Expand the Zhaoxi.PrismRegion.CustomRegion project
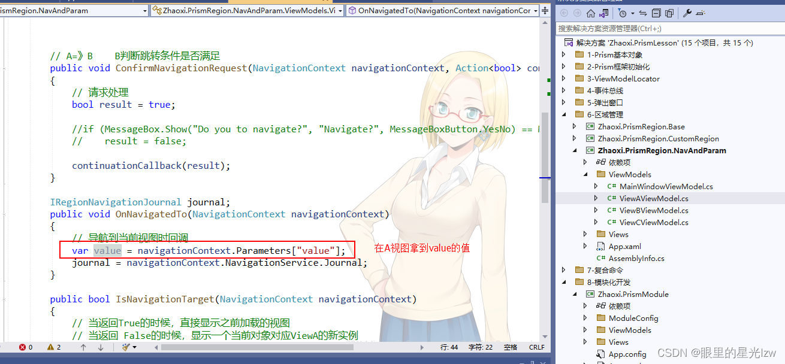This screenshot has width=785, height=364. 574,138
